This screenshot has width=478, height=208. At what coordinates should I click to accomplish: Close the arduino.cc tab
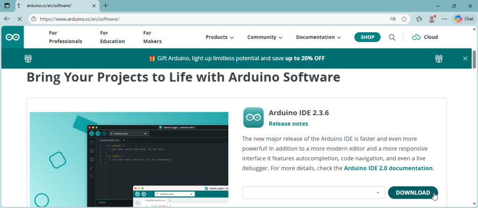pos(94,6)
